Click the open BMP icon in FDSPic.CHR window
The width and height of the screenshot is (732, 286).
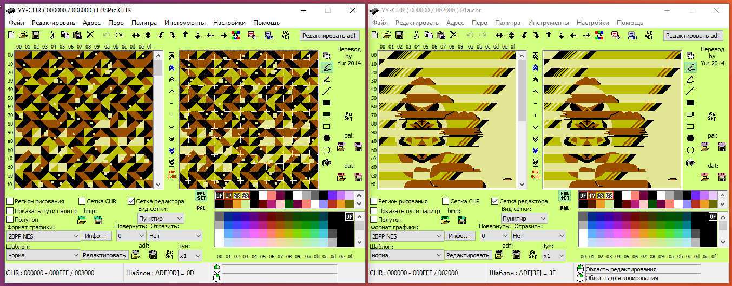point(82,220)
